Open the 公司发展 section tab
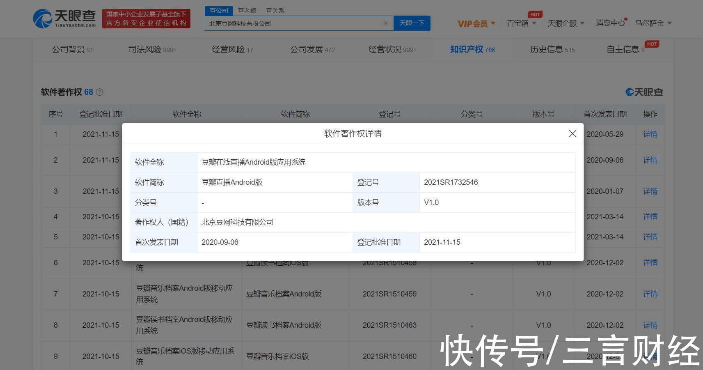Viewport: 703px width, 370px height. click(x=312, y=50)
